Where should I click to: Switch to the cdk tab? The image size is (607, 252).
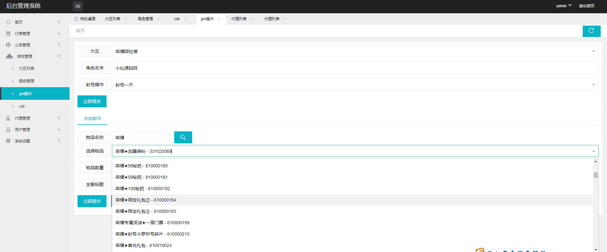(x=177, y=19)
